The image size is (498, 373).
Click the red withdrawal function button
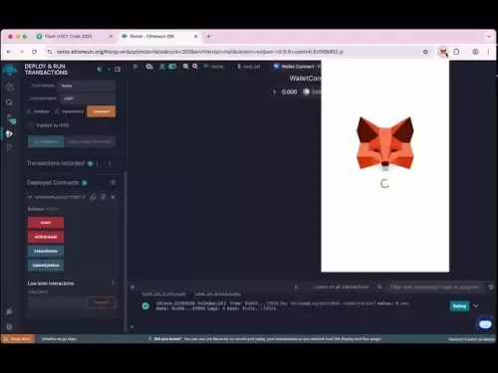(x=46, y=237)
